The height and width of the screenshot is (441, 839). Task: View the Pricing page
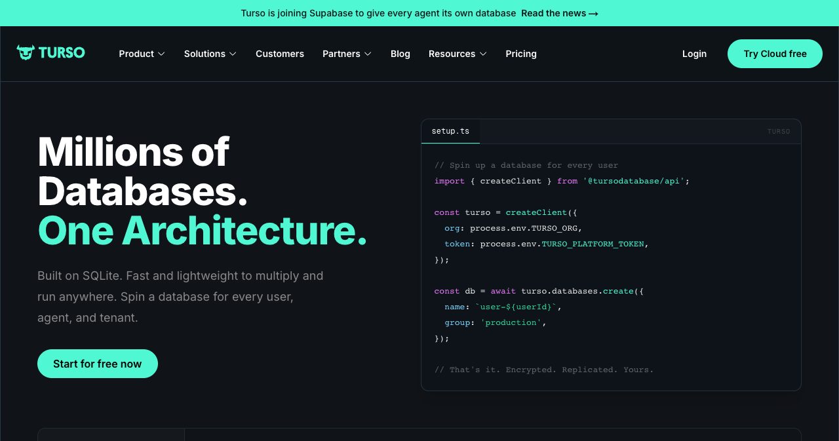coord(521,54)
